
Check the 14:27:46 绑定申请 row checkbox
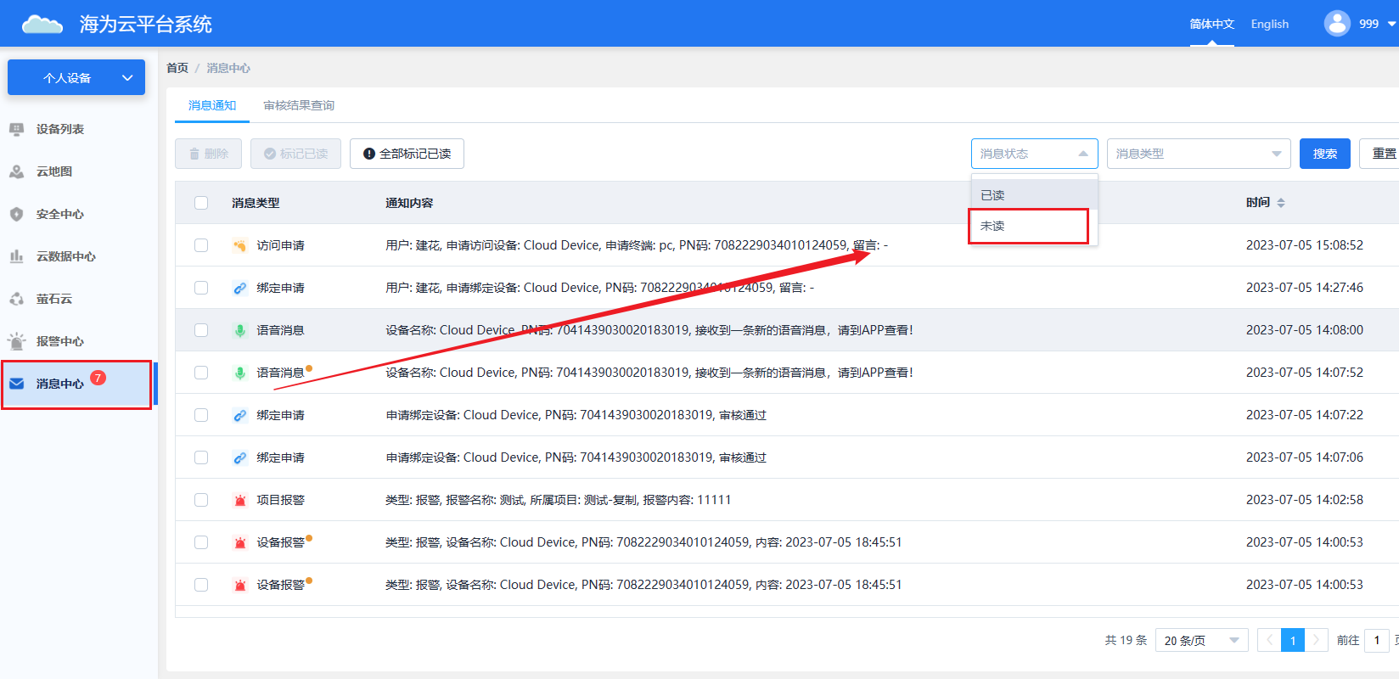[x=201, y=288]
